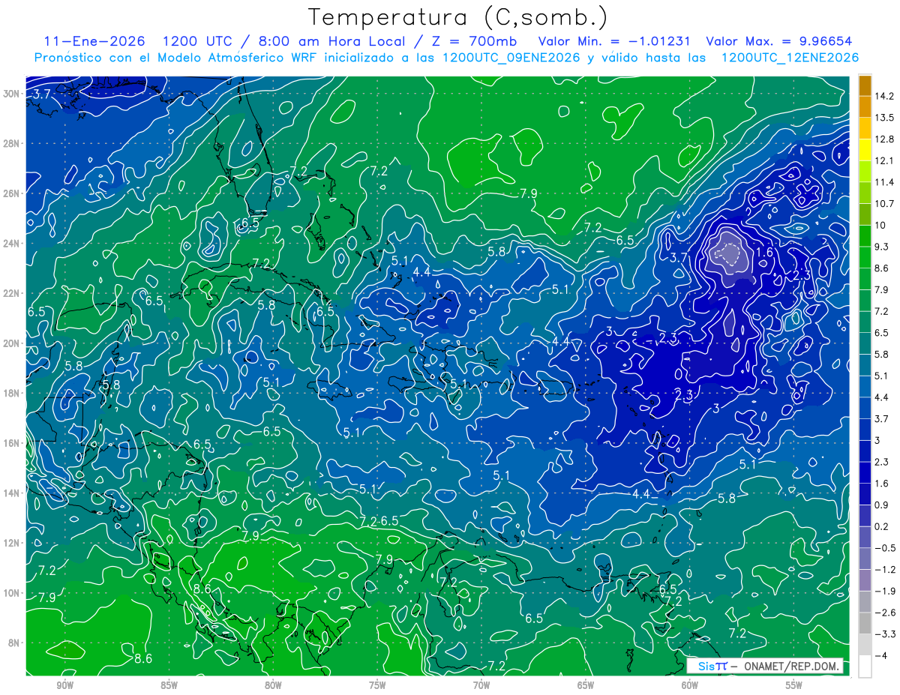Click the legend value '-1.9'

pos(884,592)
